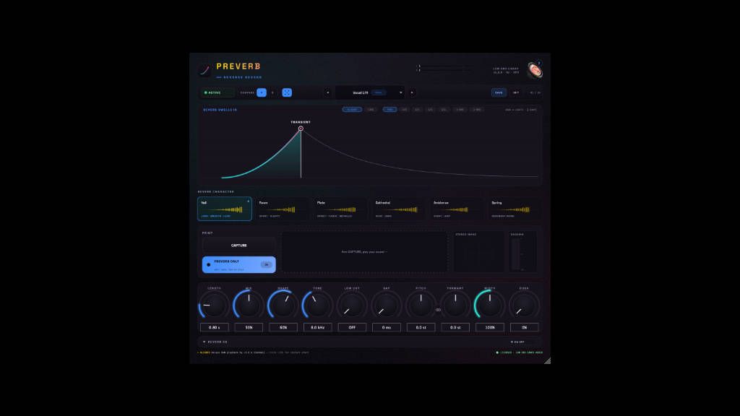The width and height of the screenshot is (740, 416).
Task: Click the 8.0 kHz tone value field
Action: [318, 327]
